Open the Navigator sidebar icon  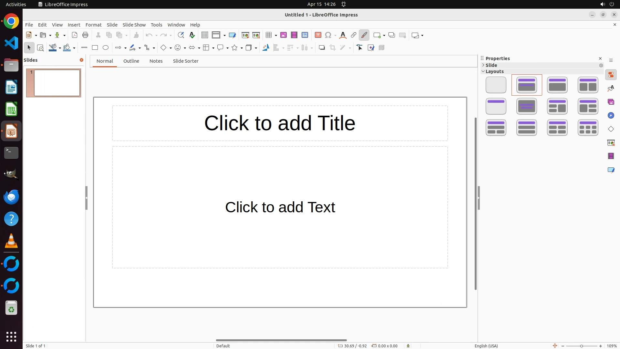point(611,116)
